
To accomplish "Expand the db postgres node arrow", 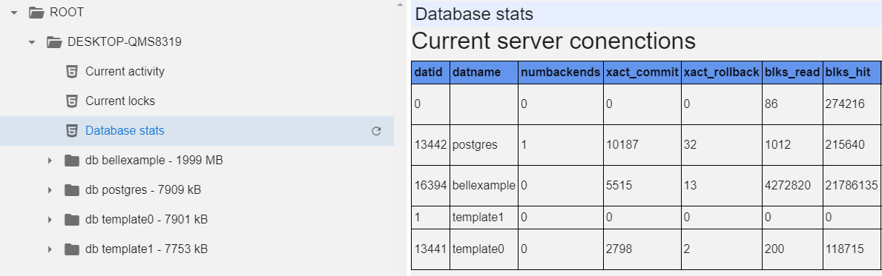I will pyautogui.click(x=50, y=190).
